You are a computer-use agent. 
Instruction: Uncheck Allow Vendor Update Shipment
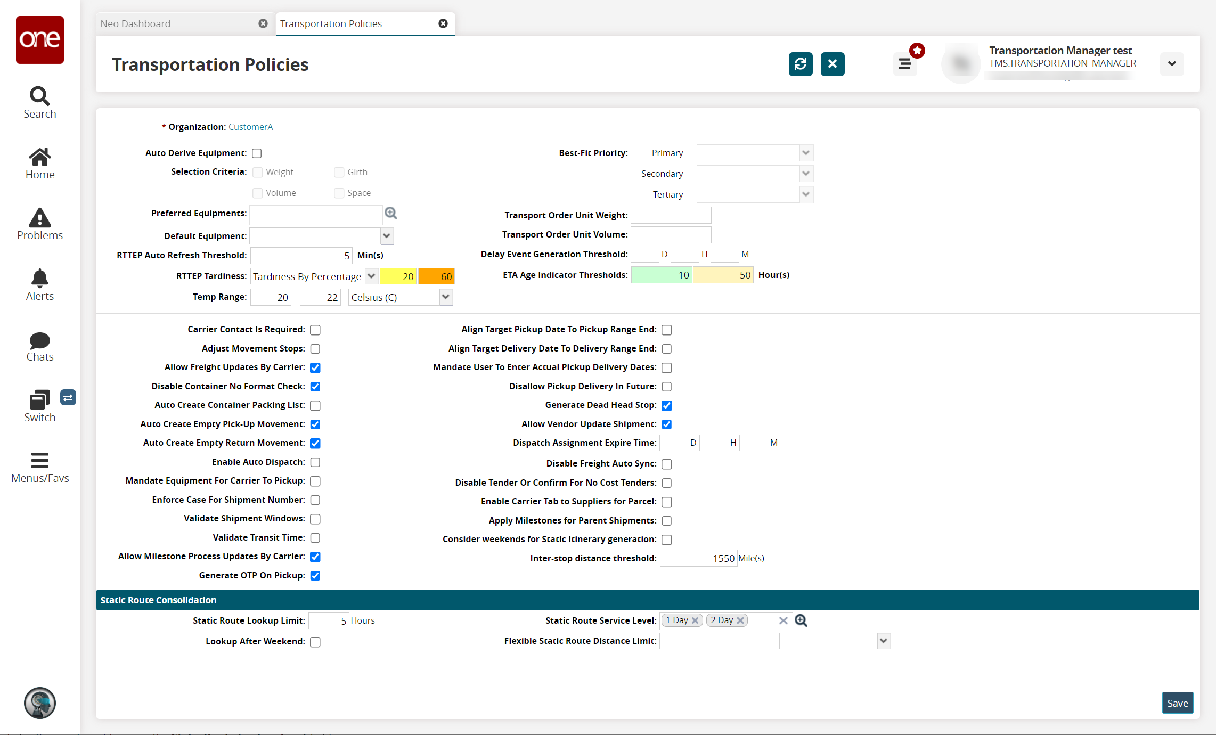pos(667,424)
